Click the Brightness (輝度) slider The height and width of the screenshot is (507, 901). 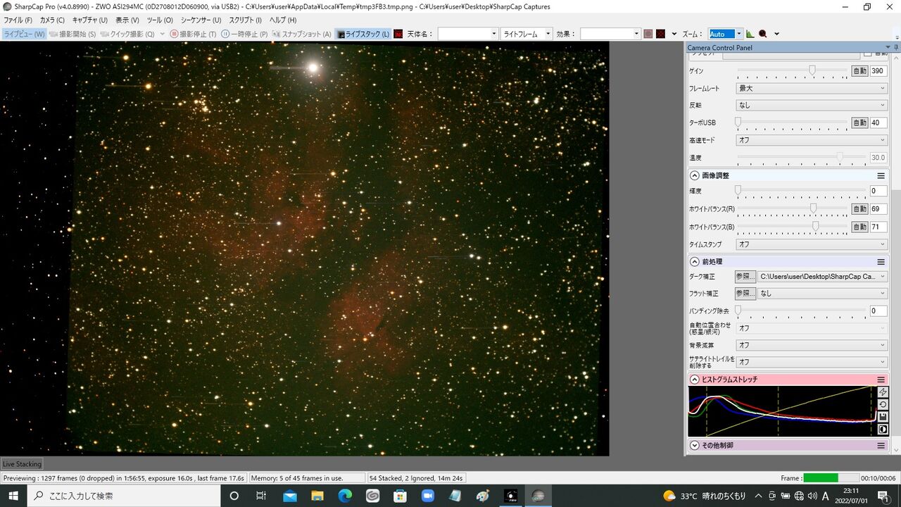[801, 191]
